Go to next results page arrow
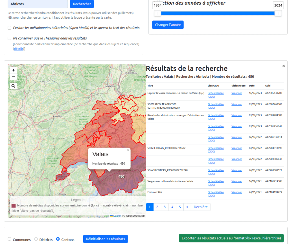 (x=187, y=207)
